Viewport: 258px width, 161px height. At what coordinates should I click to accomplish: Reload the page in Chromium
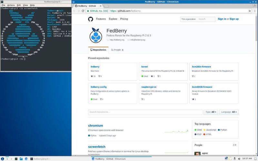click(x=83, y=11)
